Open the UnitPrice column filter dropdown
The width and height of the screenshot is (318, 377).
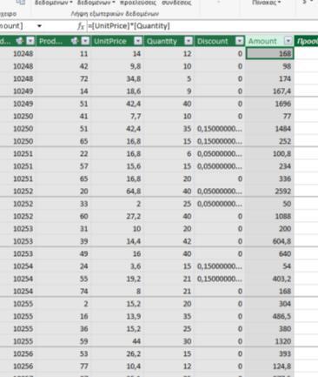[x=138, y=41]
